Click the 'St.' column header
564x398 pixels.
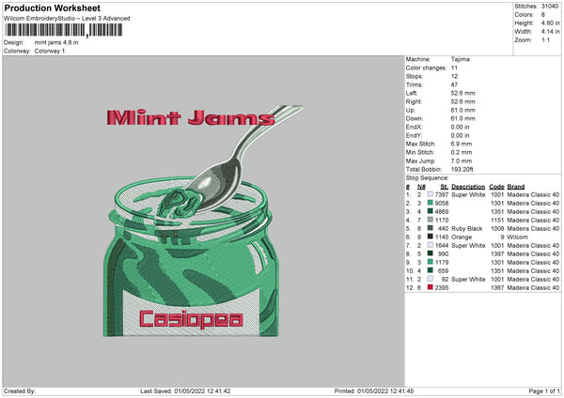pyautogui.click(x=445, y=187)
